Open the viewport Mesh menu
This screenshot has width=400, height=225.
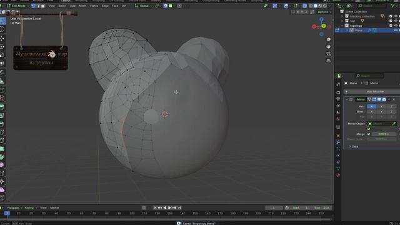pos(82,6)
